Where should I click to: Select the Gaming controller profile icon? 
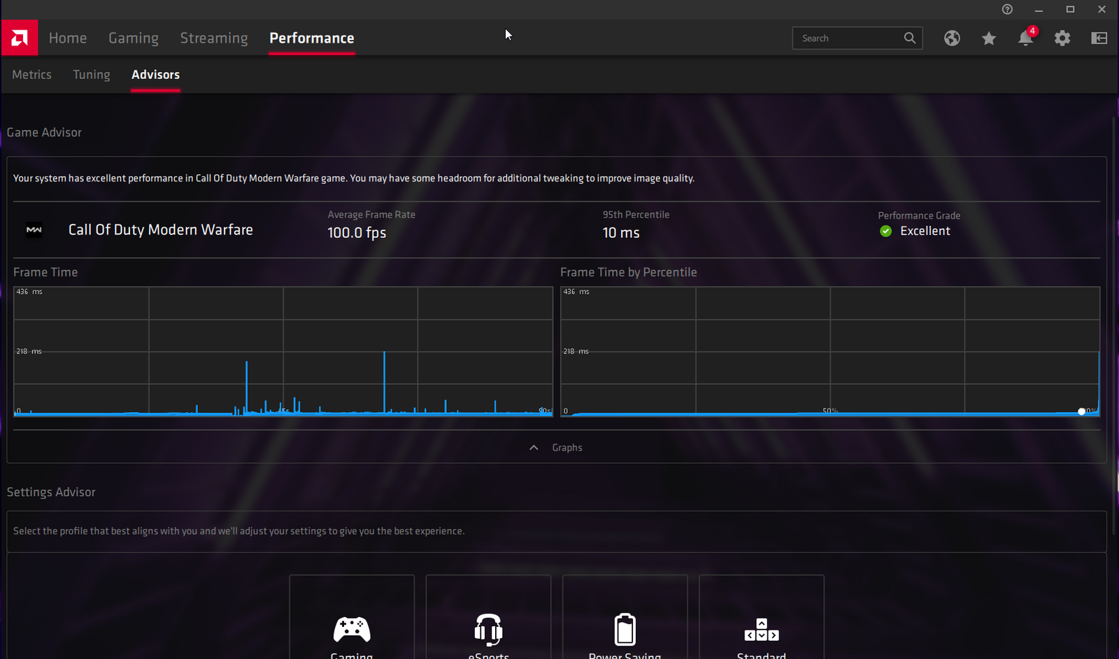352,630
